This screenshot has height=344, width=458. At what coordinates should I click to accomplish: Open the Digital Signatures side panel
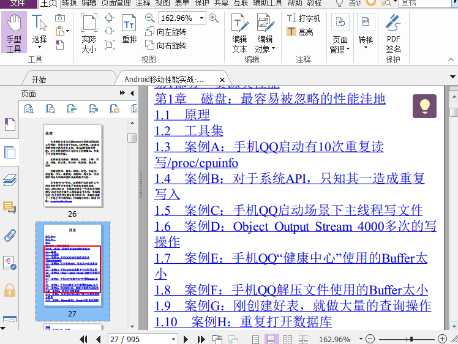[9, 263]
